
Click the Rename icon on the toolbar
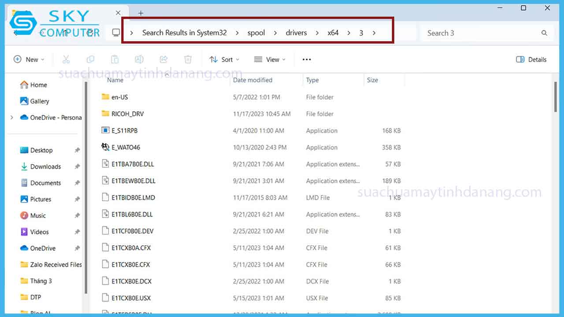(139, 59)
